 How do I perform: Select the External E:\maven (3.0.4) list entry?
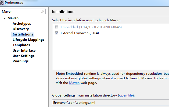pyautogui.click(x=80, y=33)
